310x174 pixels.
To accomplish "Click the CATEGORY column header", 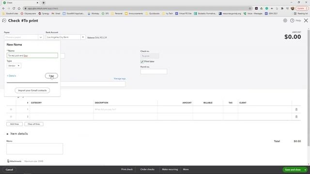I will click(36, 103).
